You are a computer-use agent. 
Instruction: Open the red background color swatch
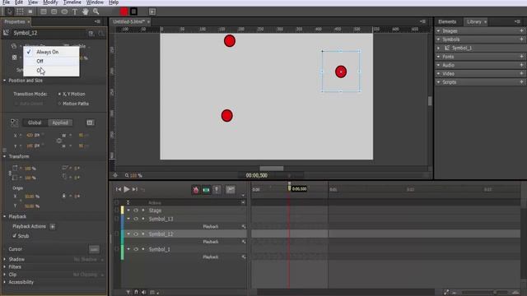pyautogui.click(x=124, y=12)
